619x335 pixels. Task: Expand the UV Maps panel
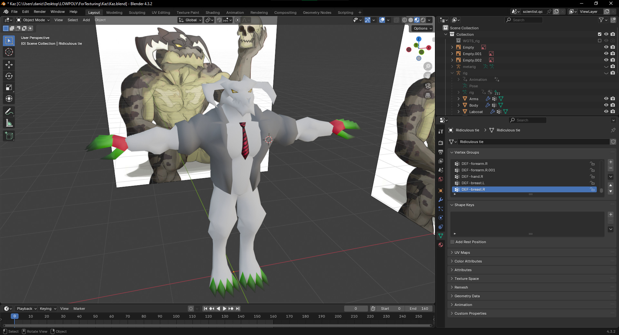pyautogui.click(x=462, y=253)
